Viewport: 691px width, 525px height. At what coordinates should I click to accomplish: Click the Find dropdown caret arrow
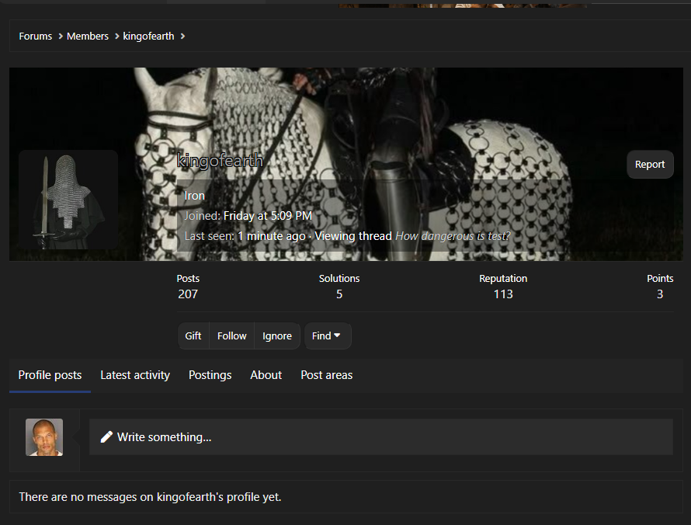click(x=337, y=336)
